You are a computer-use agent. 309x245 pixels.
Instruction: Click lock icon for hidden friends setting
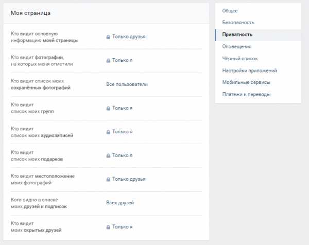(x=108, y=226)
